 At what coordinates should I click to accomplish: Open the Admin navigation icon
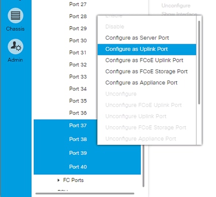[15, 47]
